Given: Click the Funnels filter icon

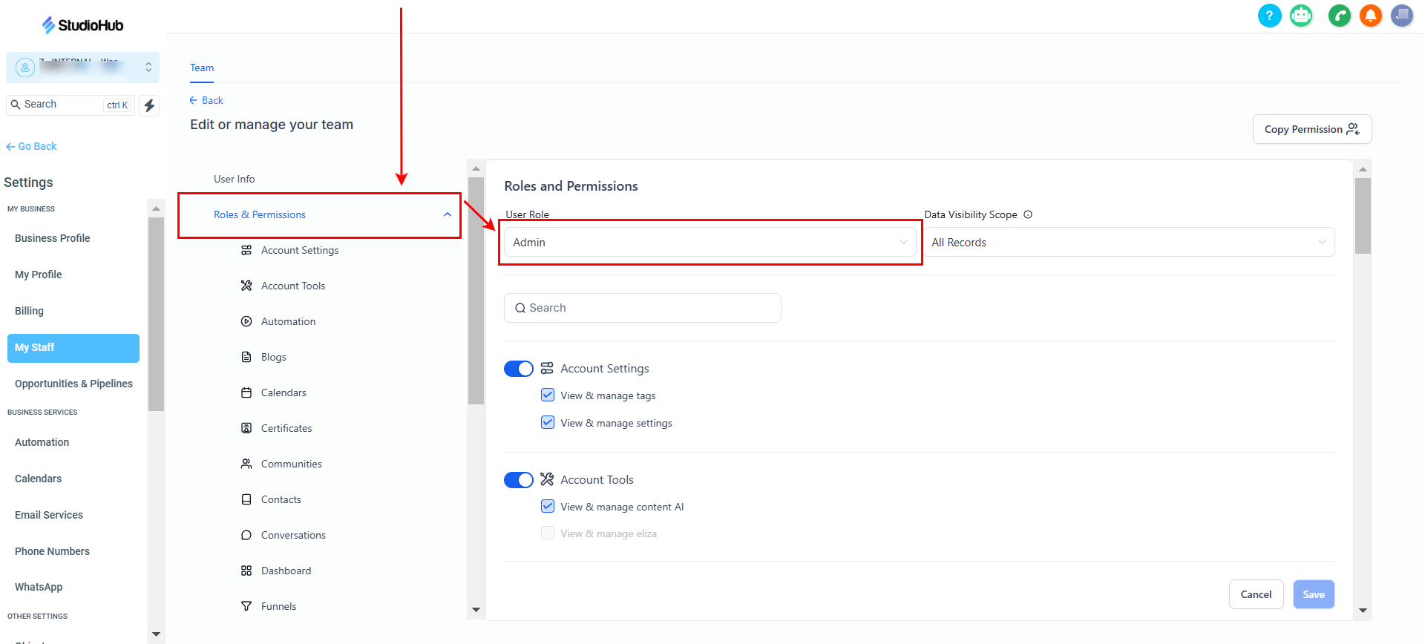Looking at the screenshot, I should [246, 606].
